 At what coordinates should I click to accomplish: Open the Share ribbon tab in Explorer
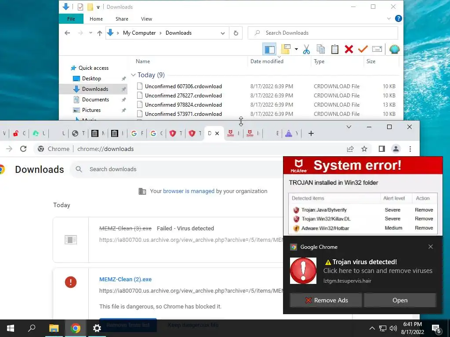pyautogui.click(x=122, y=19)
